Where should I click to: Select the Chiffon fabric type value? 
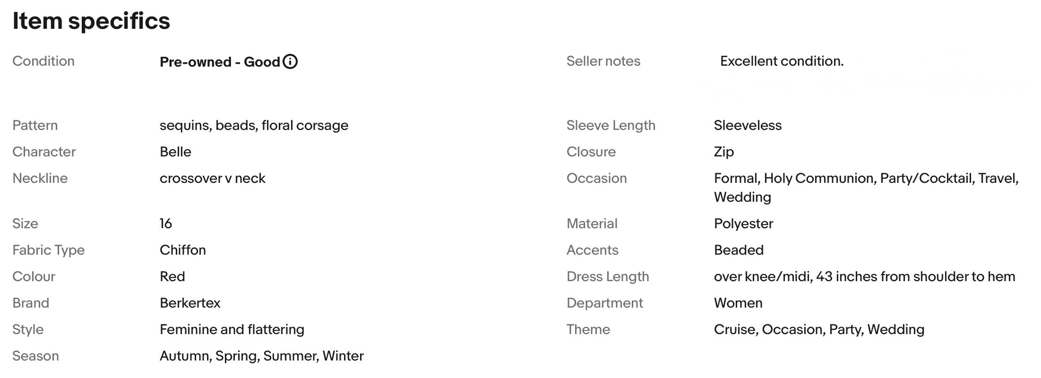182,250
